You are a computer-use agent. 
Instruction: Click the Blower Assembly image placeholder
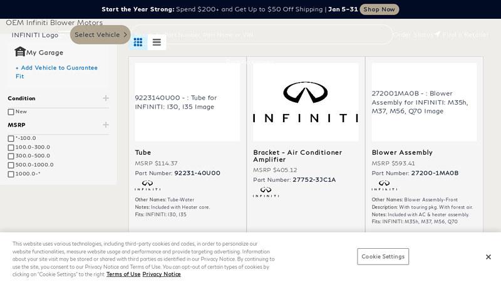(424, 102)
